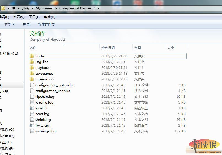
Task: Open the 帮助(H) menu
Action: [50, 17]
